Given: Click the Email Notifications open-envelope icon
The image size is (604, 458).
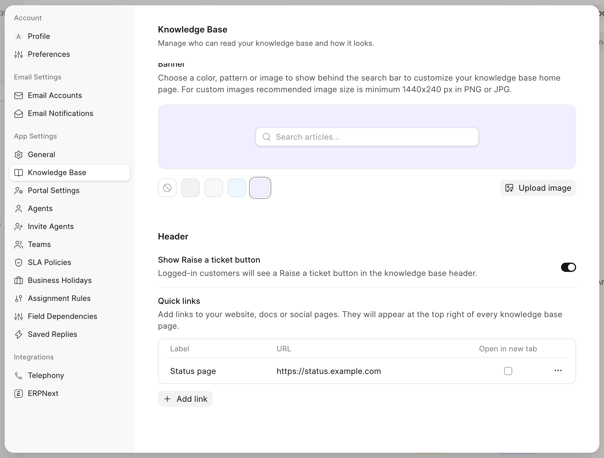Looking at the screenshot, I should 19,114.
